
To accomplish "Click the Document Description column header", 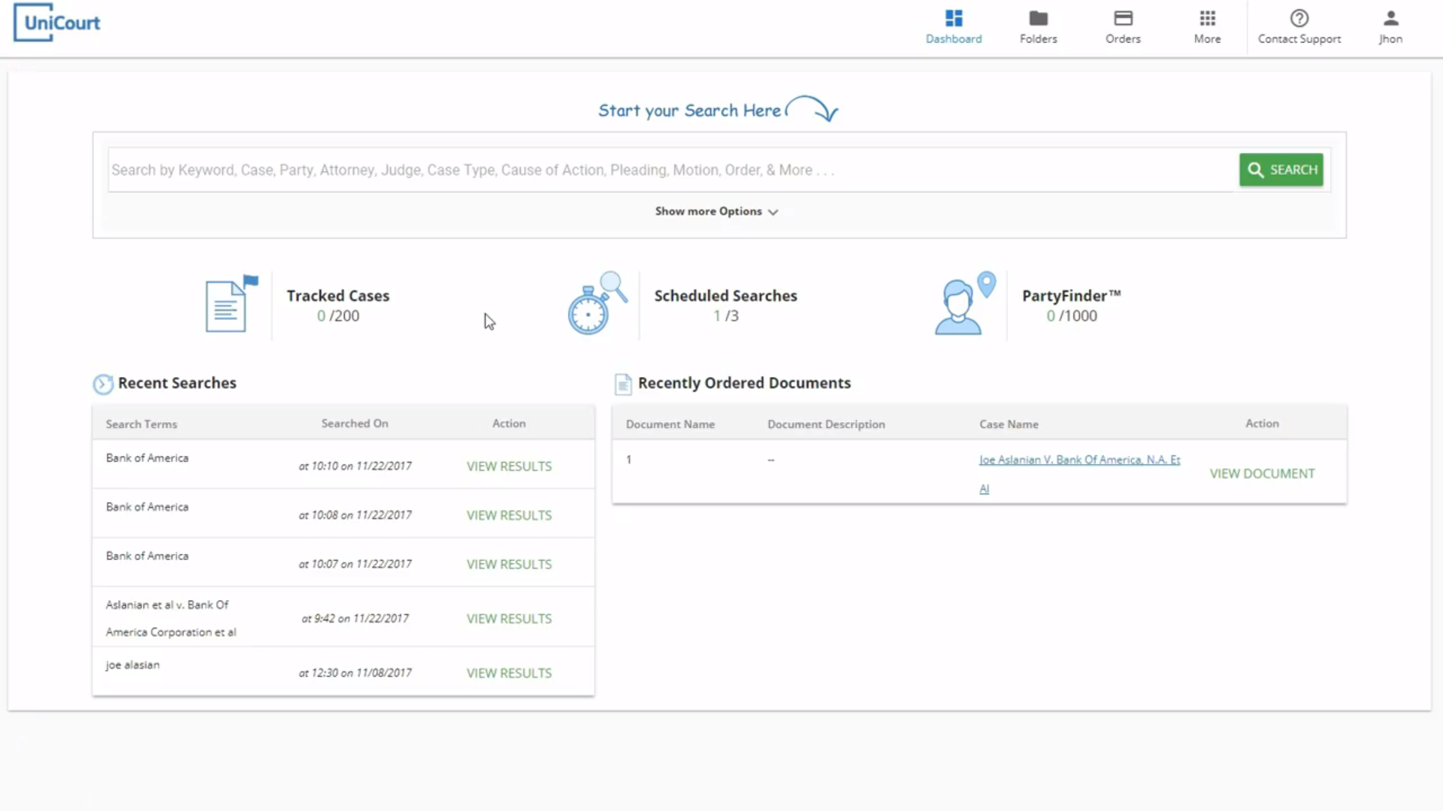I will [826, 424].
